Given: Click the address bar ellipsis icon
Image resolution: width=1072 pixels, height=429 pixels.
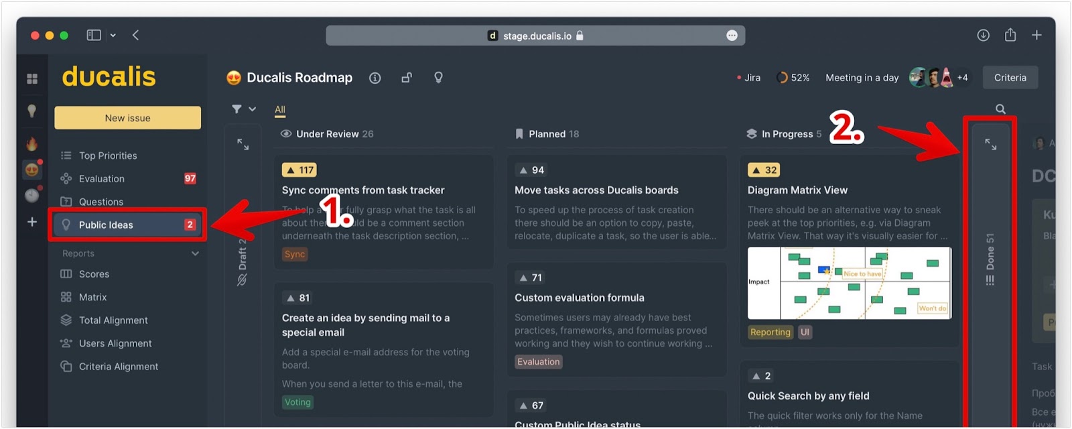Looking at the screenshot, I should (x=732, y=36).
